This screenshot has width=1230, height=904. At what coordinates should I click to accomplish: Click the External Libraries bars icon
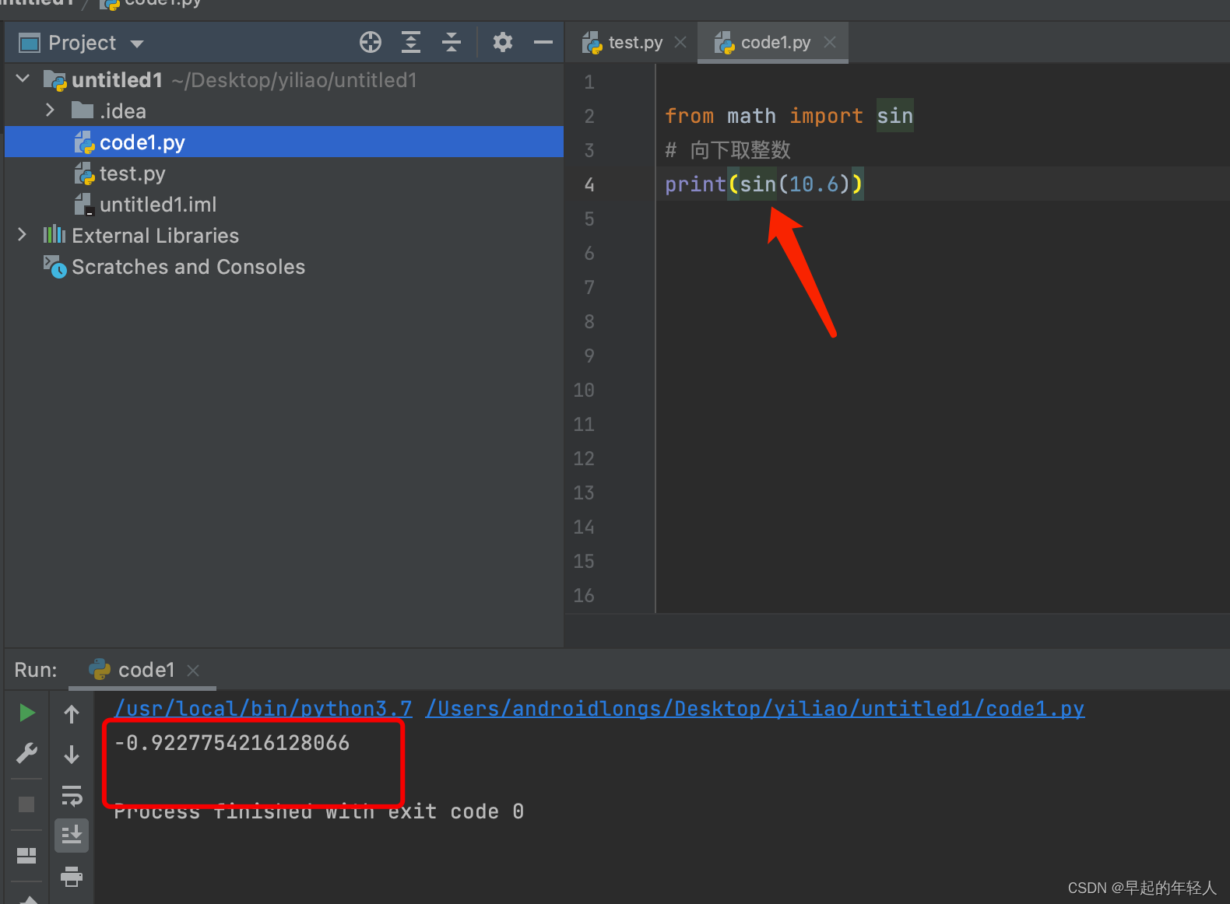(54, 234)
